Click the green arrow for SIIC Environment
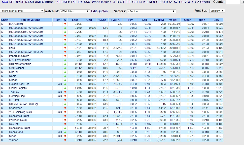The height and width of the screenshot is (145, 244). pos(65,60)
